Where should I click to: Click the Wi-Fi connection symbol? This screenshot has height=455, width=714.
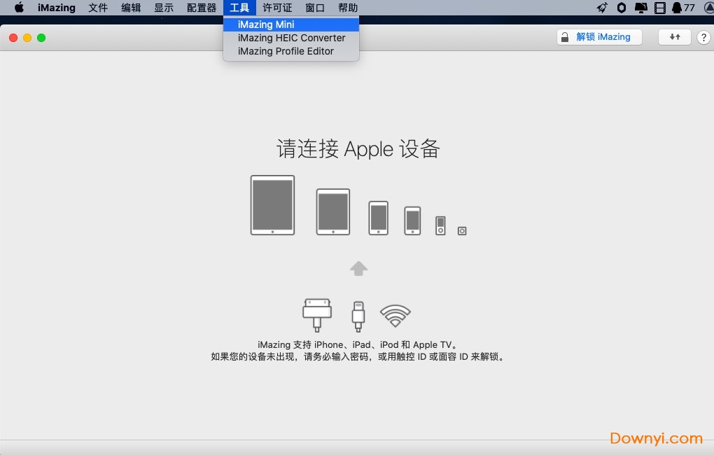point(395,316)
